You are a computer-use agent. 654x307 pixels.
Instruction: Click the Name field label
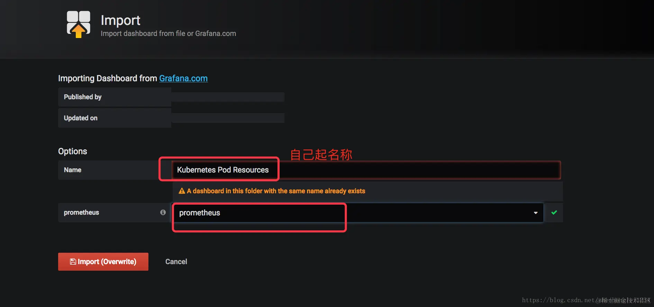pyautogui.click(x=73, y=170)
